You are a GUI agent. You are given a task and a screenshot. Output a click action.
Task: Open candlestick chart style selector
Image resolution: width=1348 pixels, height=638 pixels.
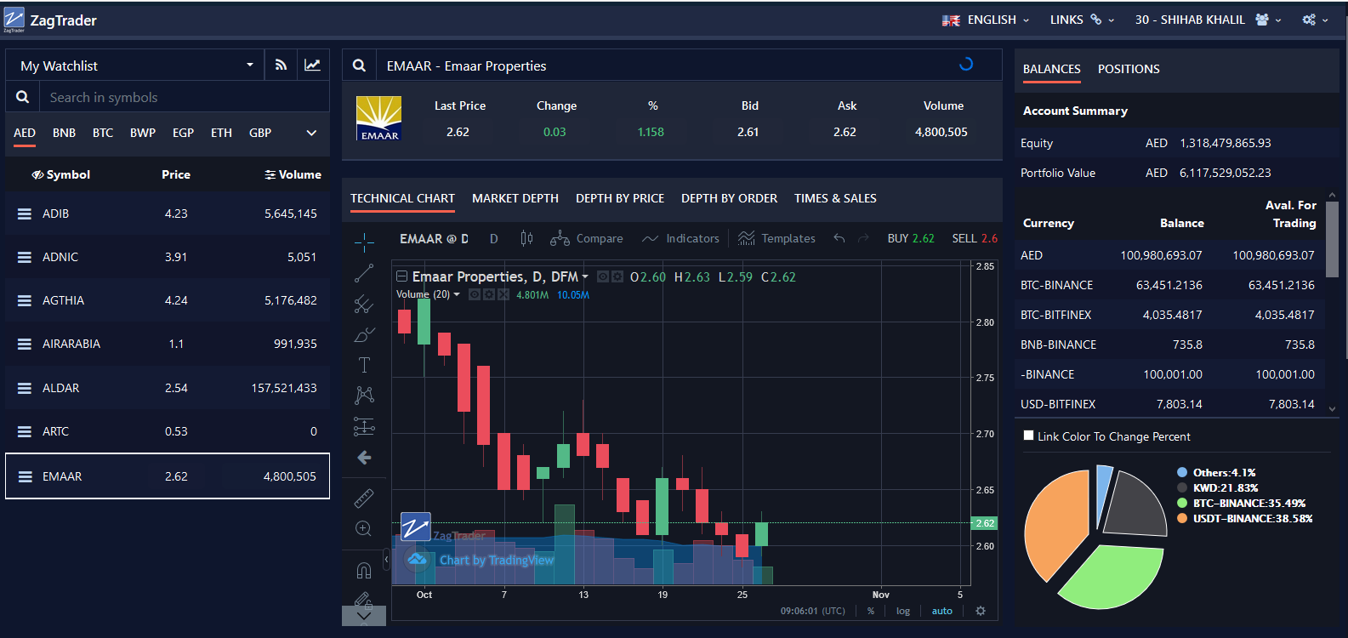coord(526,239)
